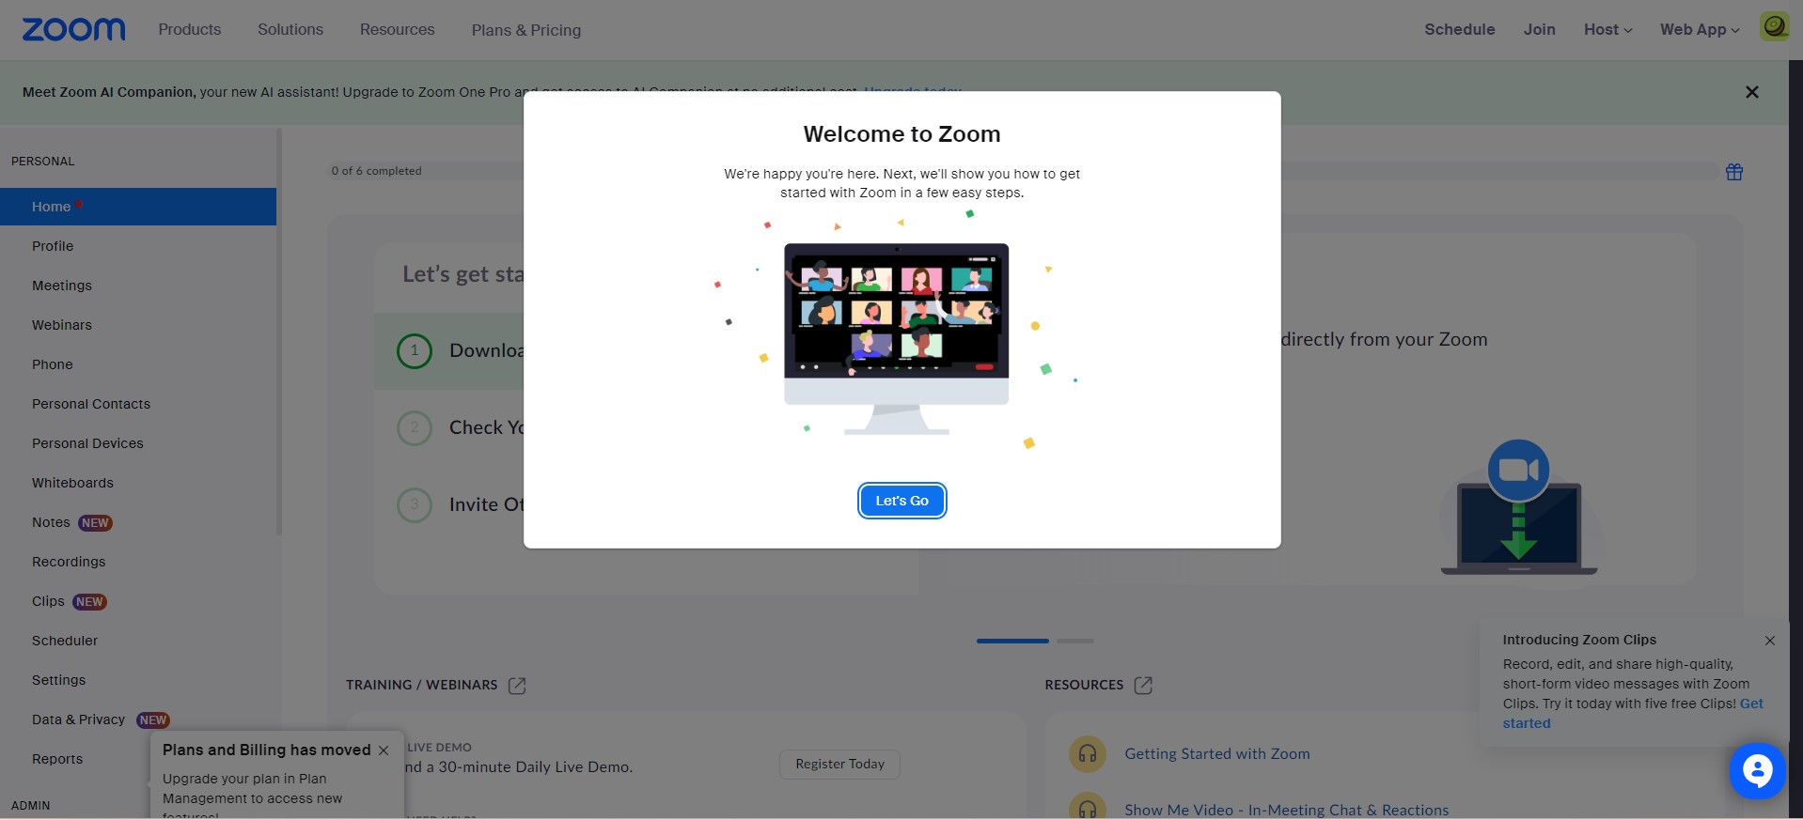Open Data & Privacy in the sidebar
Image resolution: width=1803 pixels, height=820 pixels.
(78, 719)
